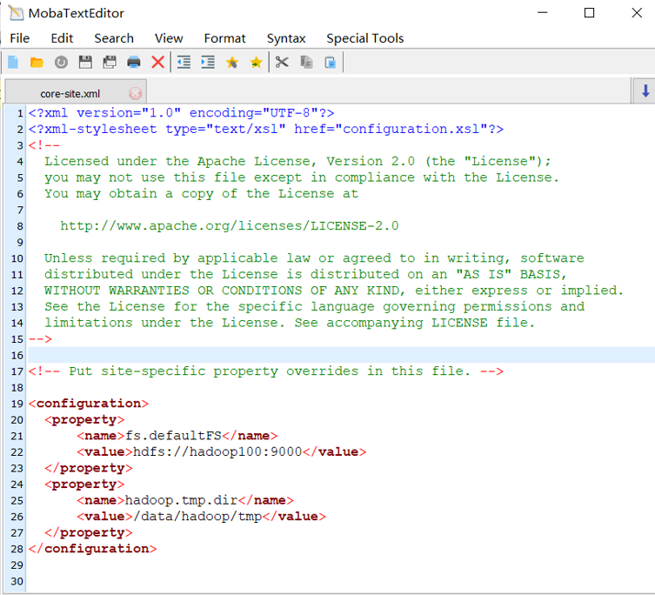Click the value hdfs://hadoop100:9000
The image size is (655, 595).
point(217,452)
